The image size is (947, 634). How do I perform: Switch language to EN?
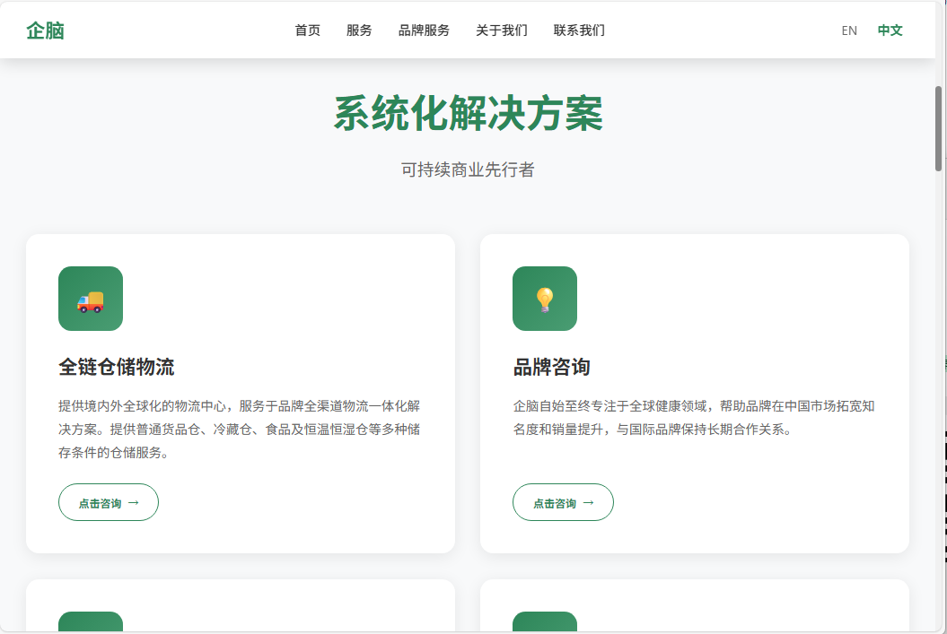pos(849,30)
